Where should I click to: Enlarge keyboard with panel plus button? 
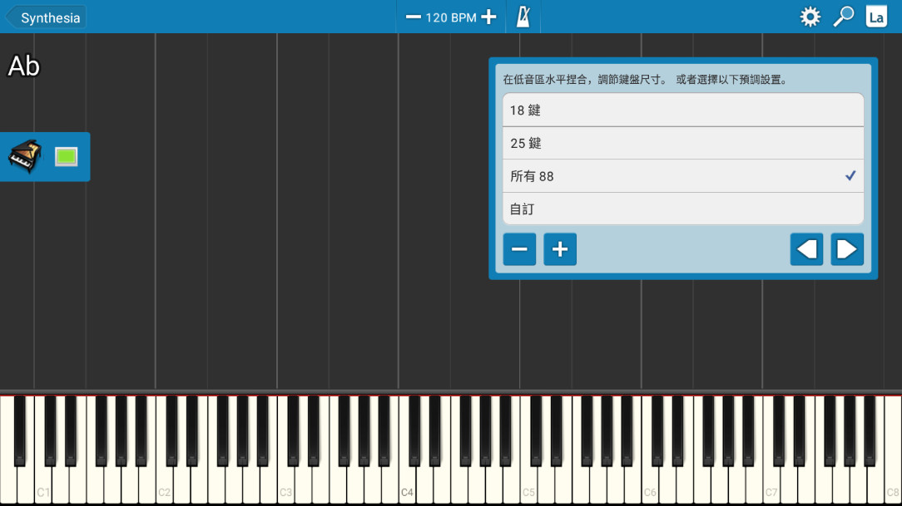click(x=560, y=249)
